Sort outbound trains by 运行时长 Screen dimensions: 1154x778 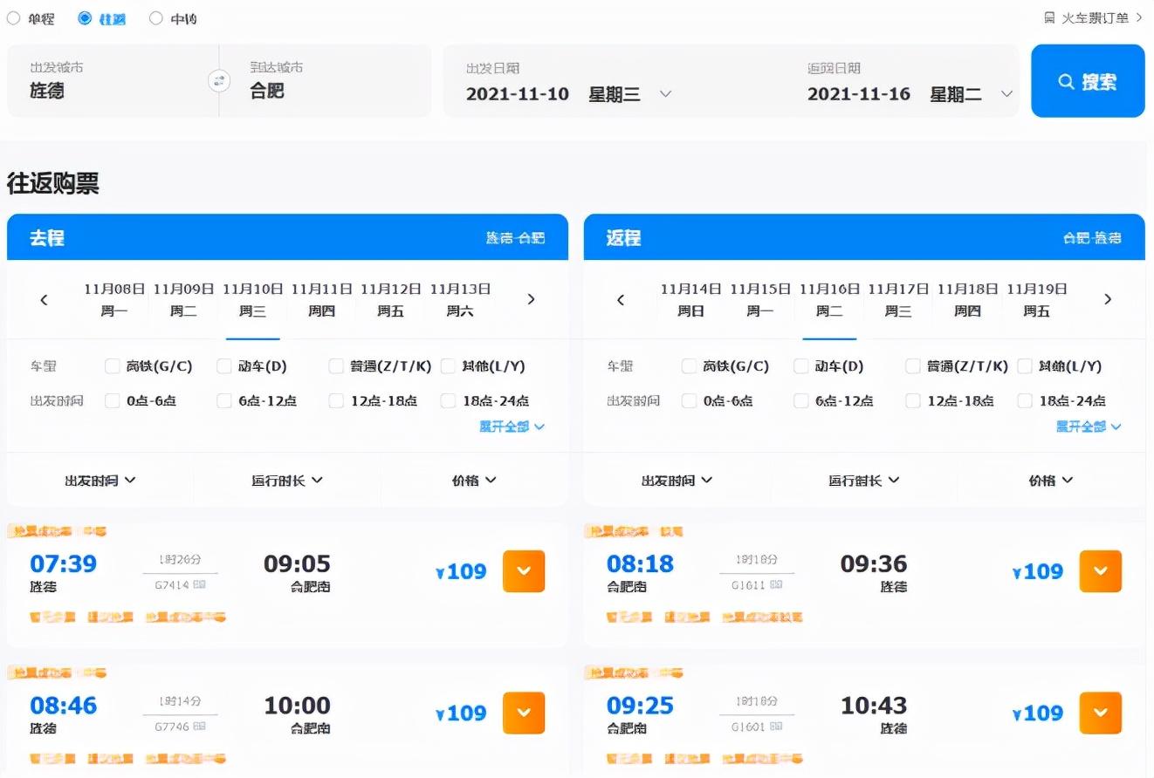(x=287, y=481)
